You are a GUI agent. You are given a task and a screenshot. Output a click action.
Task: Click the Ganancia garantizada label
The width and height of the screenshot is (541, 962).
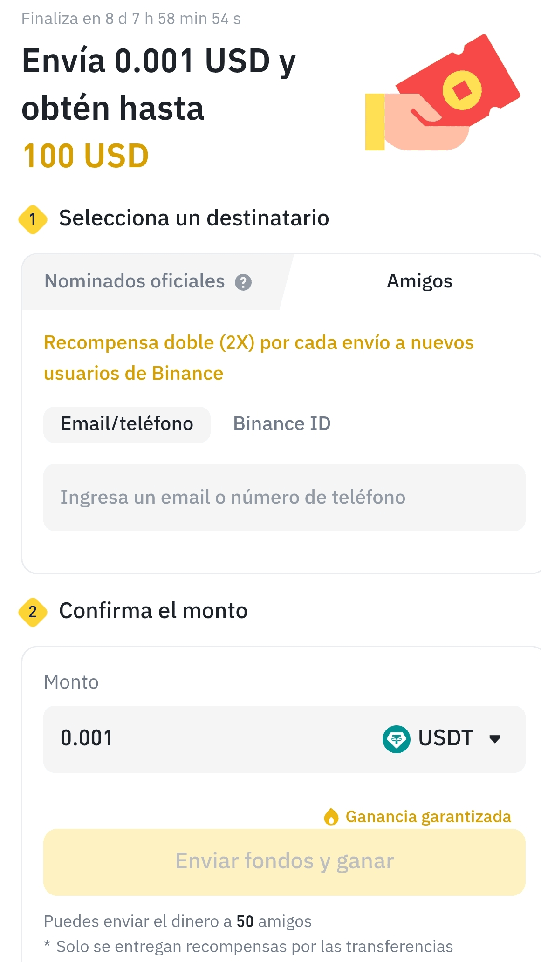coord(428,817)
